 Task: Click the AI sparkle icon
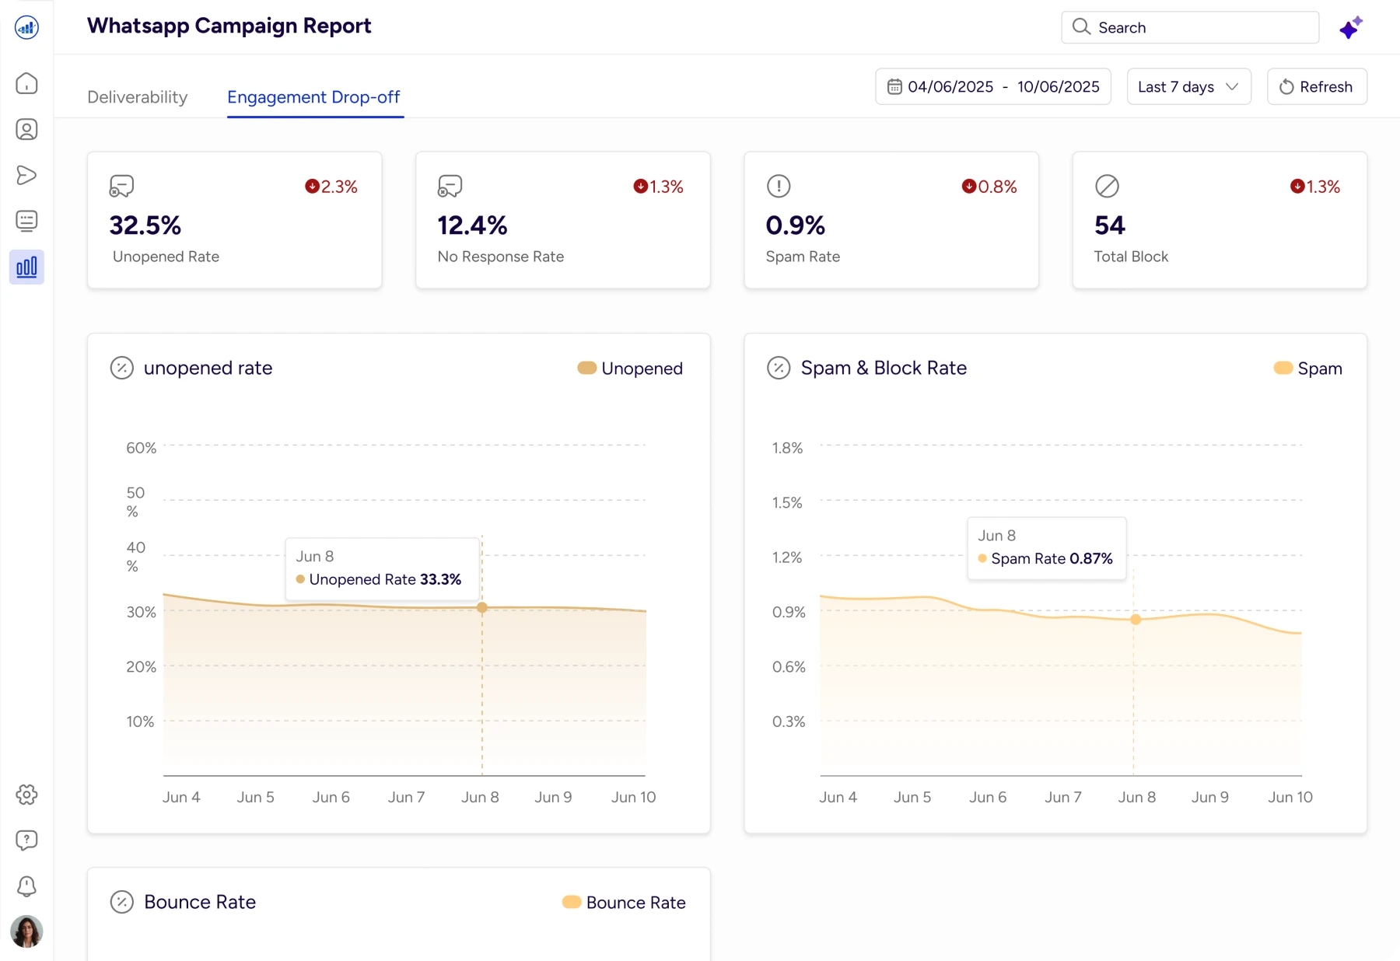point(1350,28)
